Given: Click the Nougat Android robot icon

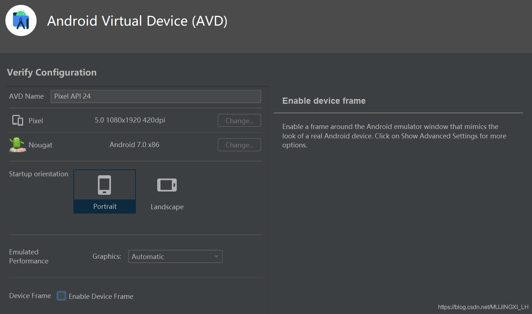Looking at the screenshot, I should (x=17, y=145).
